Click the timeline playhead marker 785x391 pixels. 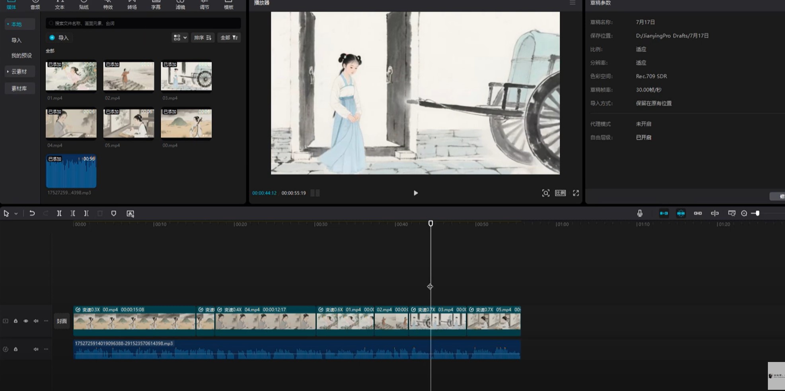[430, 224]
